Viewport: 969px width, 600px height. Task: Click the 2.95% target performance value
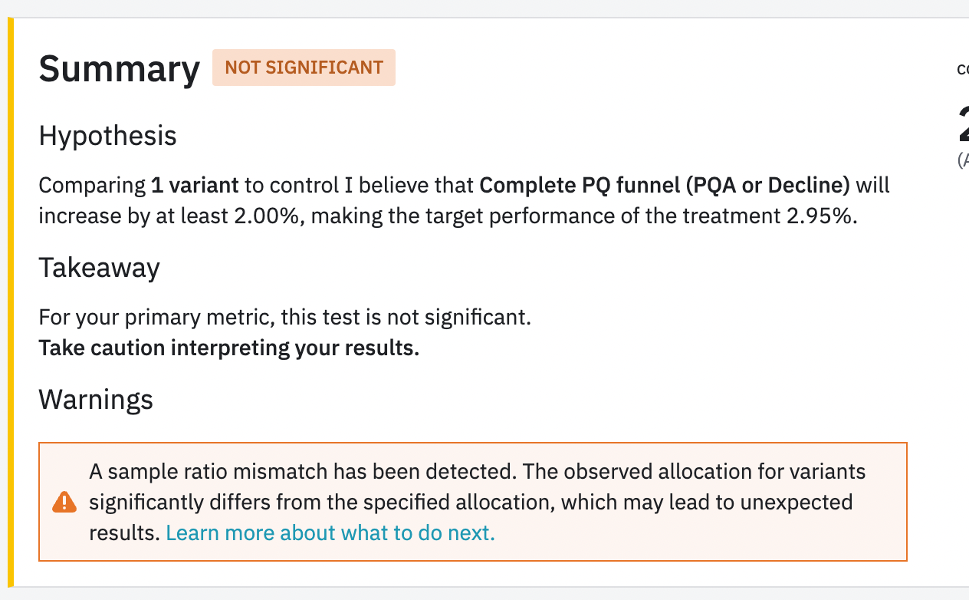coord(820,216)
